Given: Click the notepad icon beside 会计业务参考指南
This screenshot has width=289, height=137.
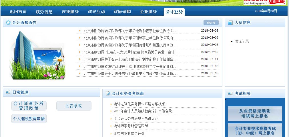Looking at the screenshot, I should (108, 93).
